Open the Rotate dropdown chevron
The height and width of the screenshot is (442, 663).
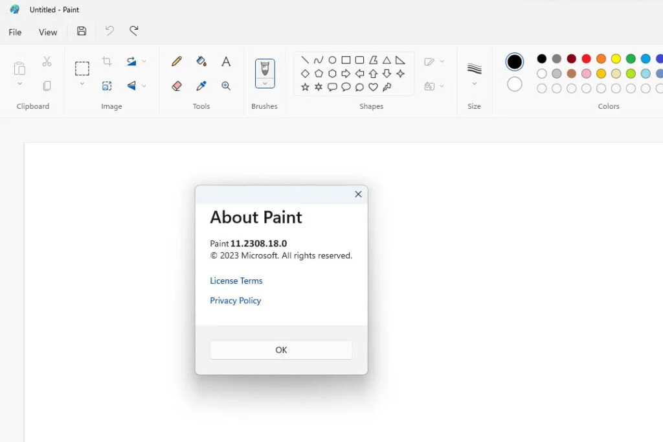click(144, 62)
